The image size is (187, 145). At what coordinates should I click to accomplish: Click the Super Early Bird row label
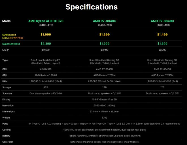(x=11, y=44)
